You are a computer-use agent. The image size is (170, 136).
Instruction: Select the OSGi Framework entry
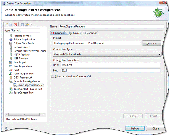pos(23,77)
